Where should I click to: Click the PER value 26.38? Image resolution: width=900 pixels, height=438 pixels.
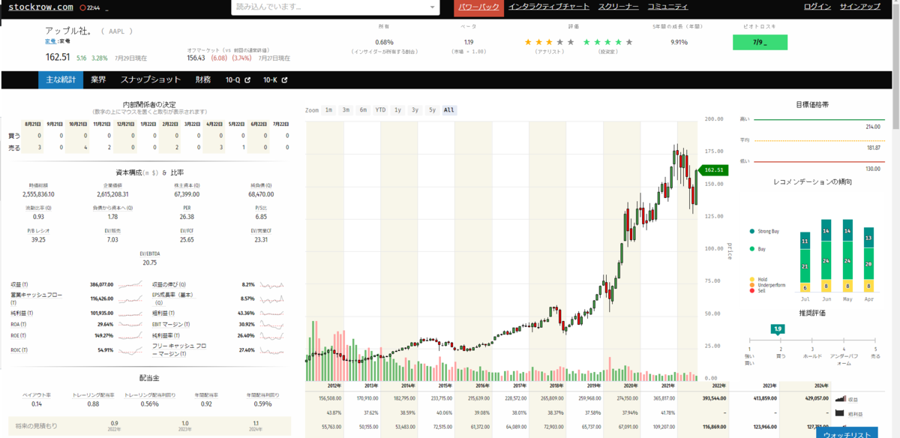coord(187,217)
